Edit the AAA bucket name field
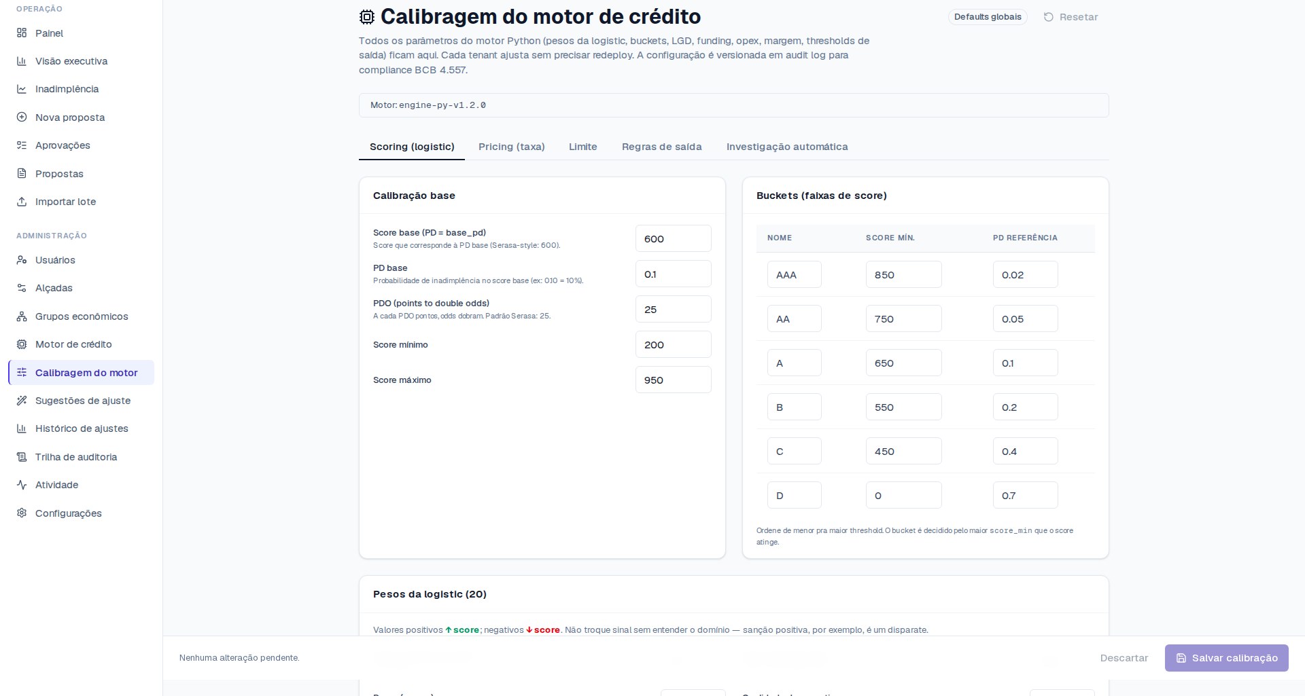The image size is (1305, 696). click(795, 275)
